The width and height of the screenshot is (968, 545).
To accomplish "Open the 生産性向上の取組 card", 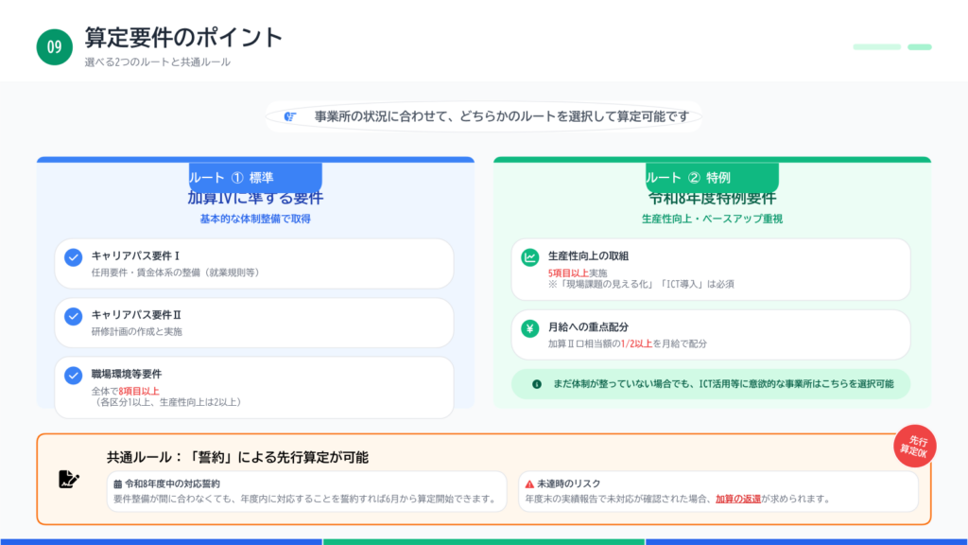I will 711,270.
